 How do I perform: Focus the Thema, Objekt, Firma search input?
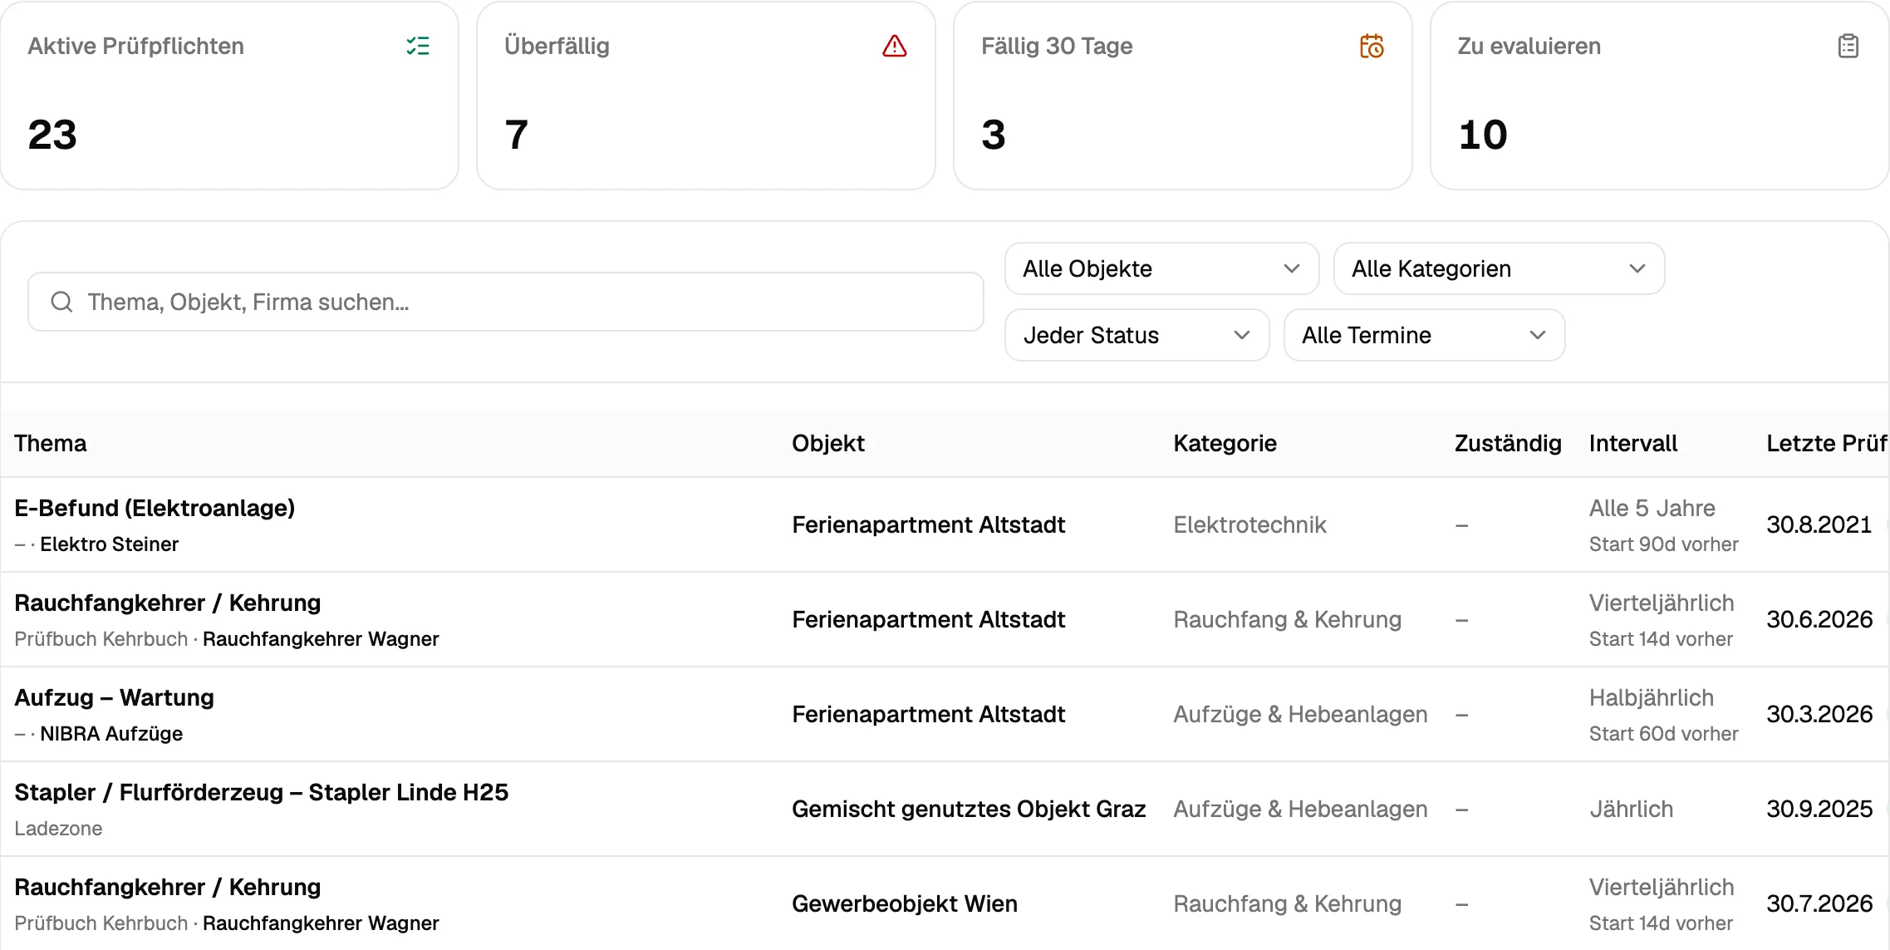[x=506, y=302]
